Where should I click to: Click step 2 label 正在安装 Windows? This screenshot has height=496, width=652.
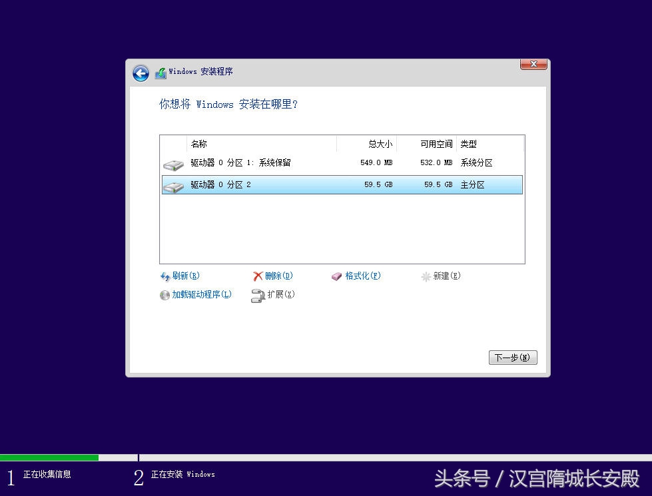[183, 475]
